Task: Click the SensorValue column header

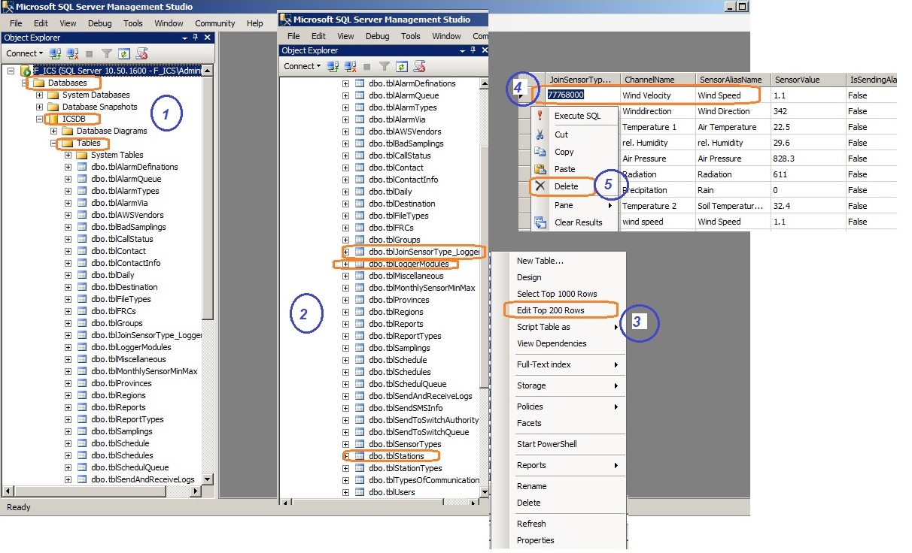Action: (x=796, y=80)
